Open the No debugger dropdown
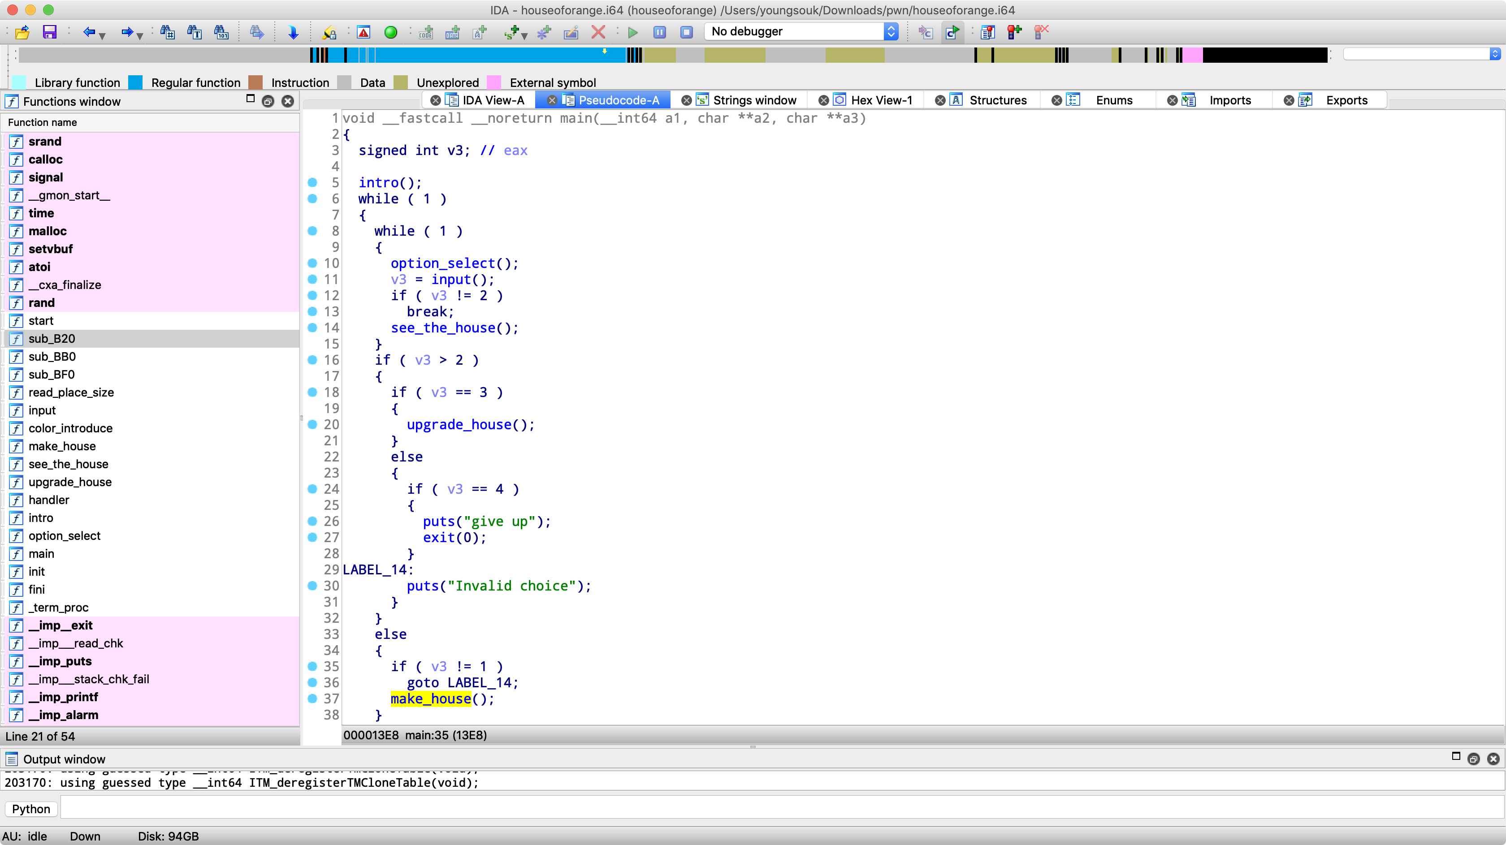1506x845 pixels. 891,31
